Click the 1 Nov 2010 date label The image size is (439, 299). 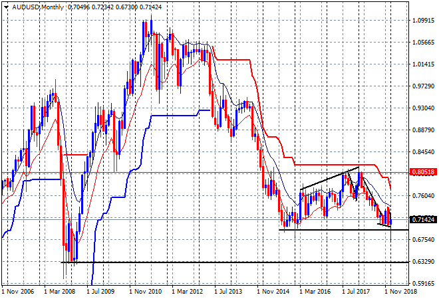[145, 292]
